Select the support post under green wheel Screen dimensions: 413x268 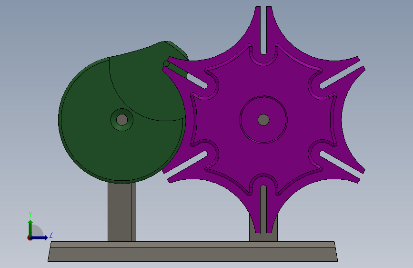point(122,212)
